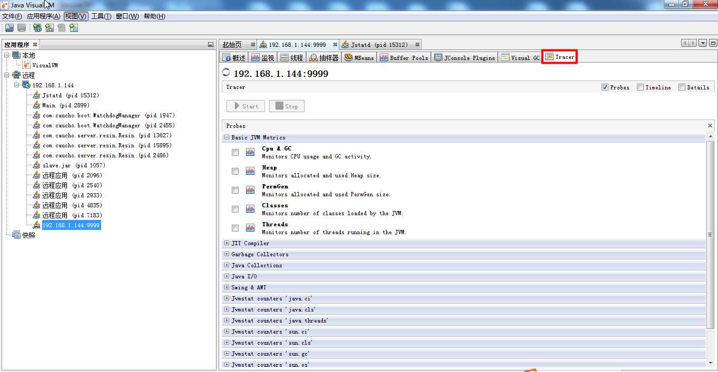Collapse the 远程 tree node
Viewport: 718px width, 372px height.
[7, 75]
